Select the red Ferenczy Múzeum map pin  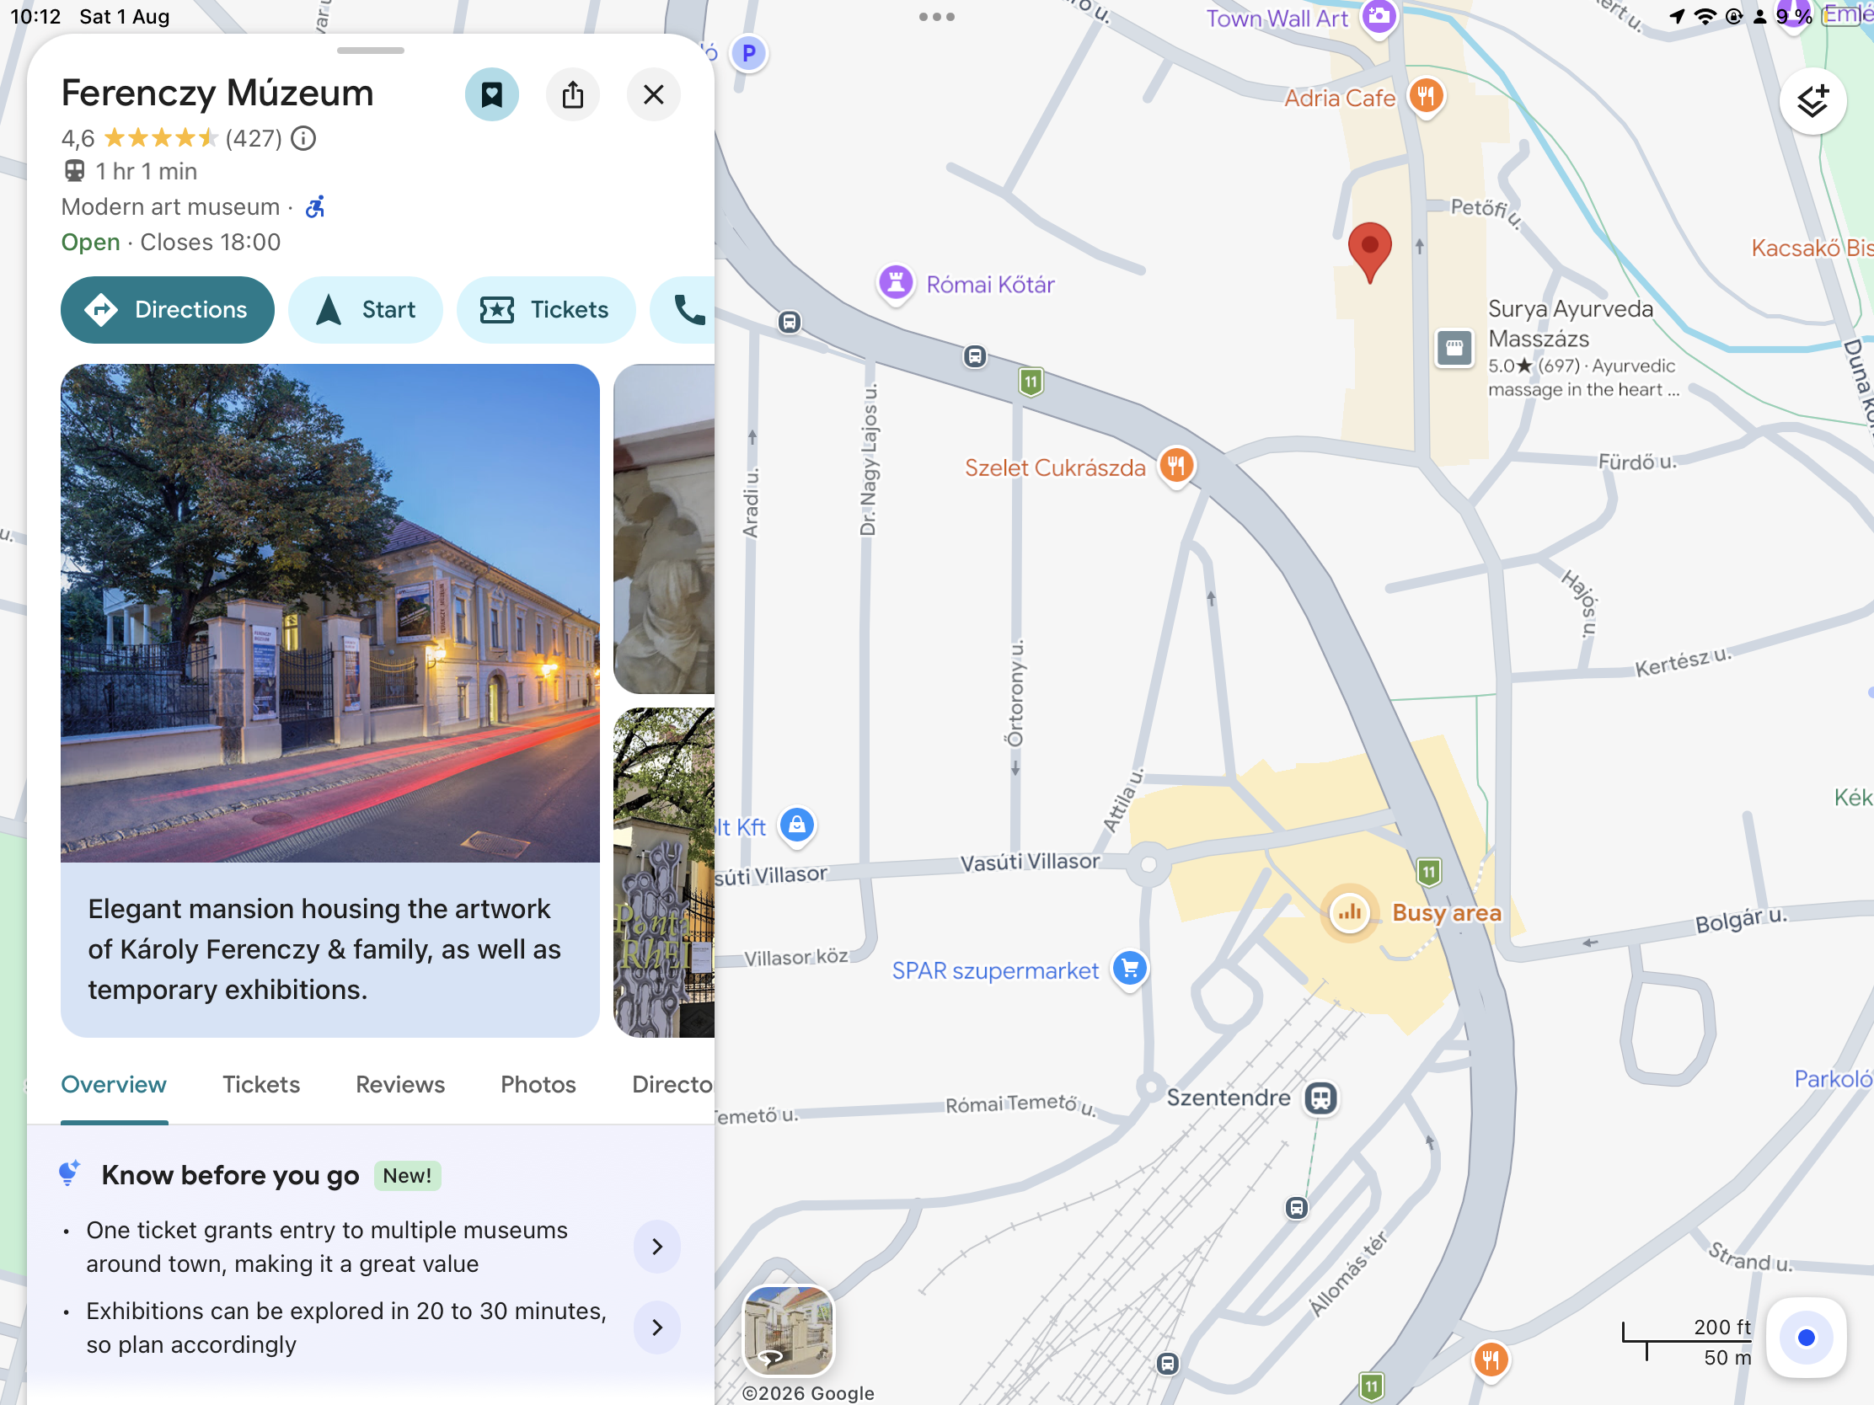(1370, 252)
